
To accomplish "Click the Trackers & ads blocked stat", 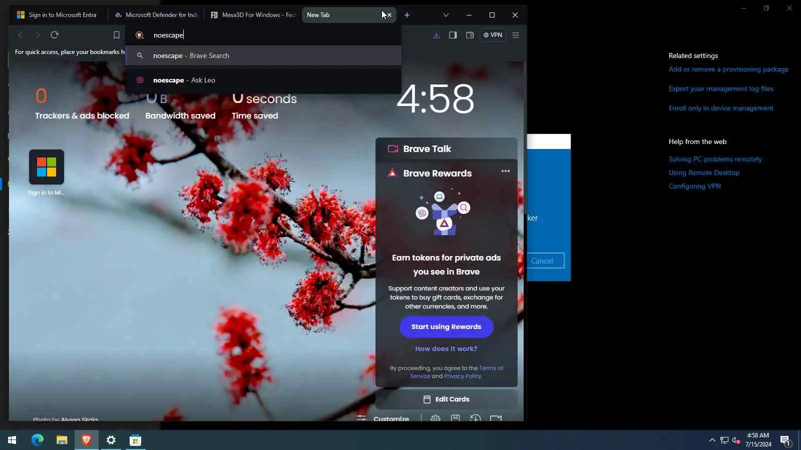I will pyautogui.click(x=82, y=104).
